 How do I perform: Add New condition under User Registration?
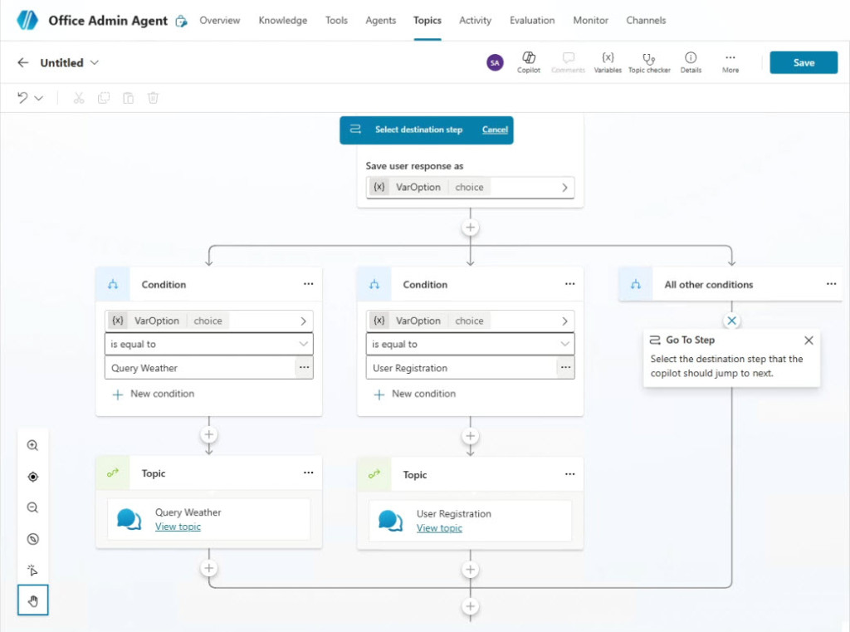(415, 394)
